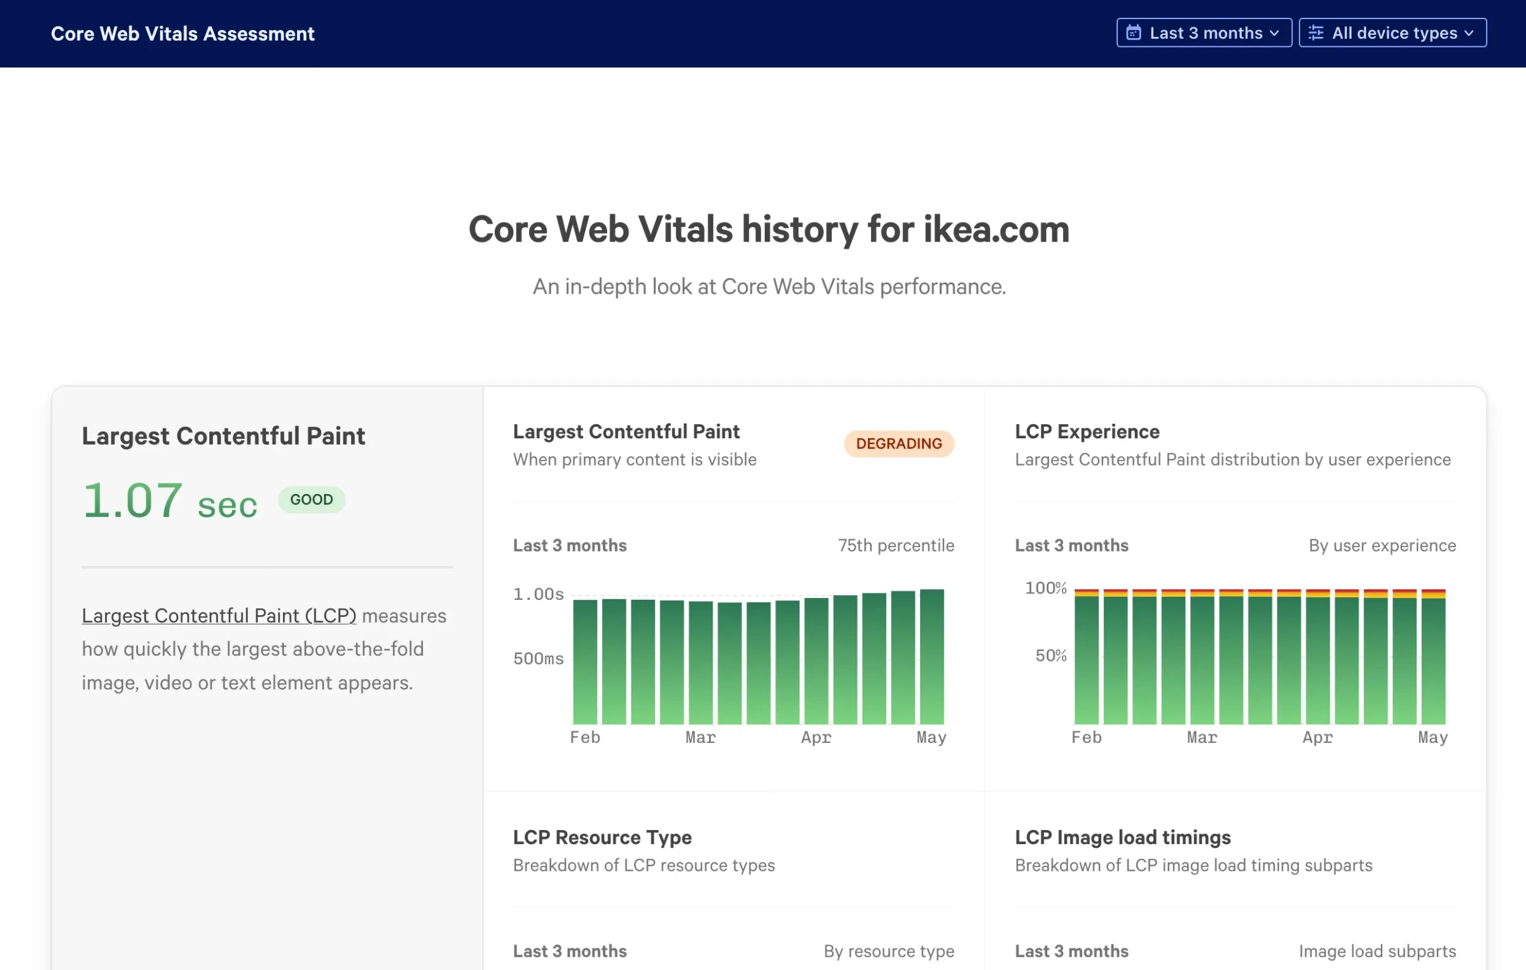Open the Last 3 months dropdown
The width and height of the screenshot is (1526, 970).
click(x=1204, y=32)
